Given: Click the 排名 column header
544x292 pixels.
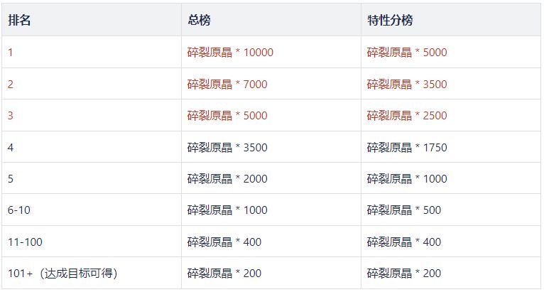Looking at the screenshot, I should [x=19, y=20].
